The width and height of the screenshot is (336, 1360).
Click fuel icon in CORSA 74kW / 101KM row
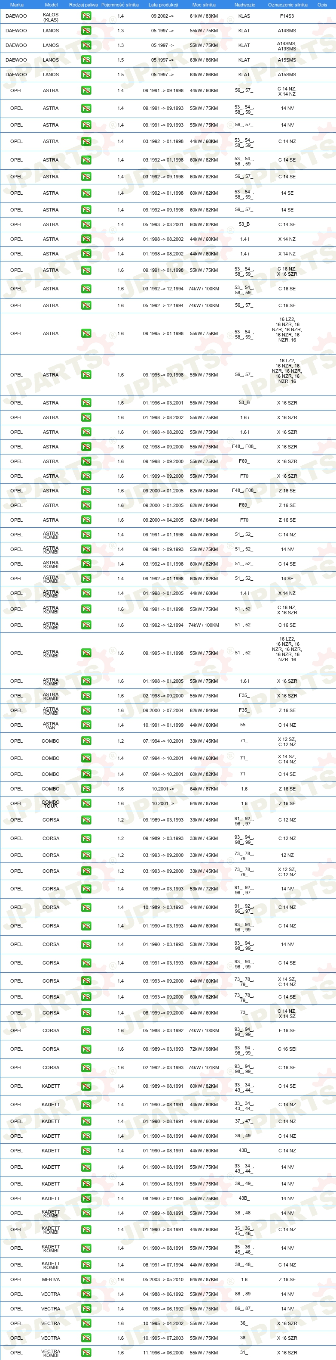(x=86, y=1067)
